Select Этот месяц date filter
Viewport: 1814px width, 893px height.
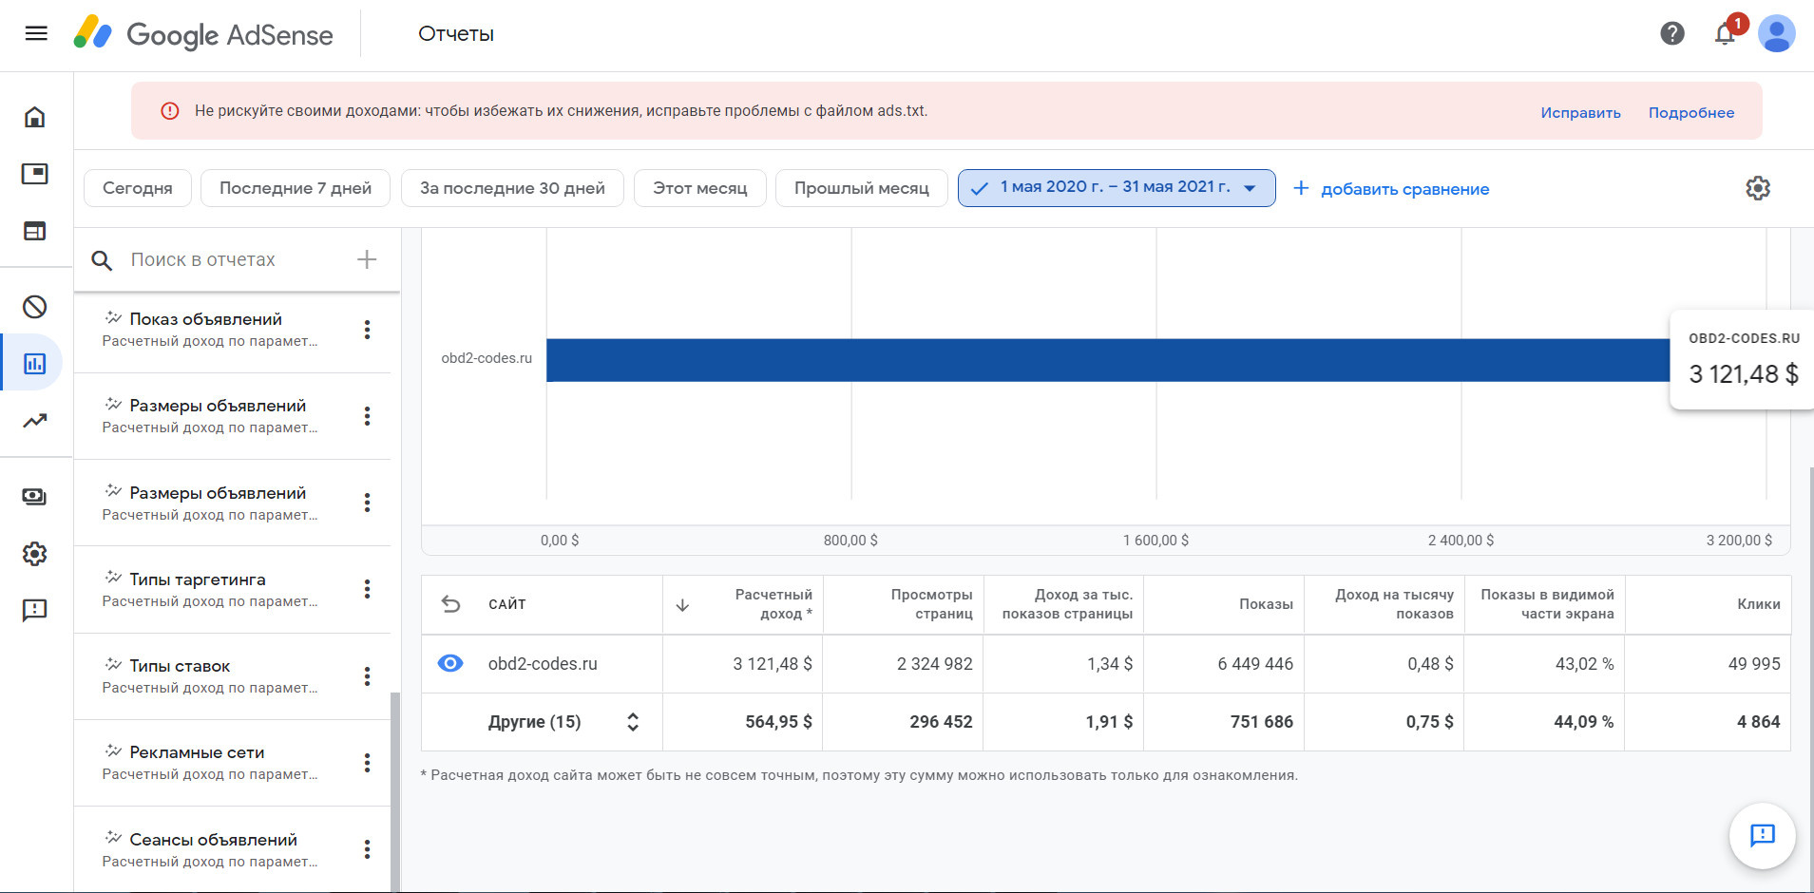coord(700,188)
